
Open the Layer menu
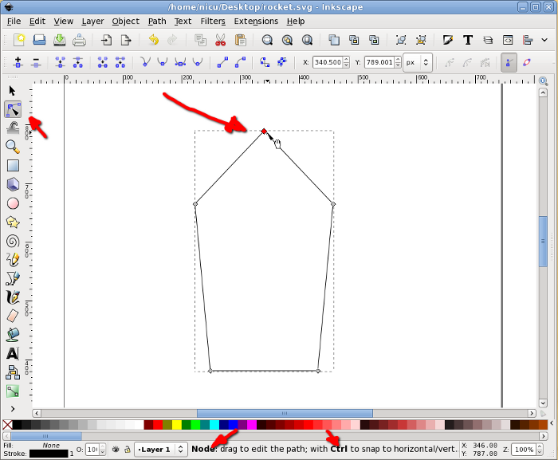coord(92,22)
